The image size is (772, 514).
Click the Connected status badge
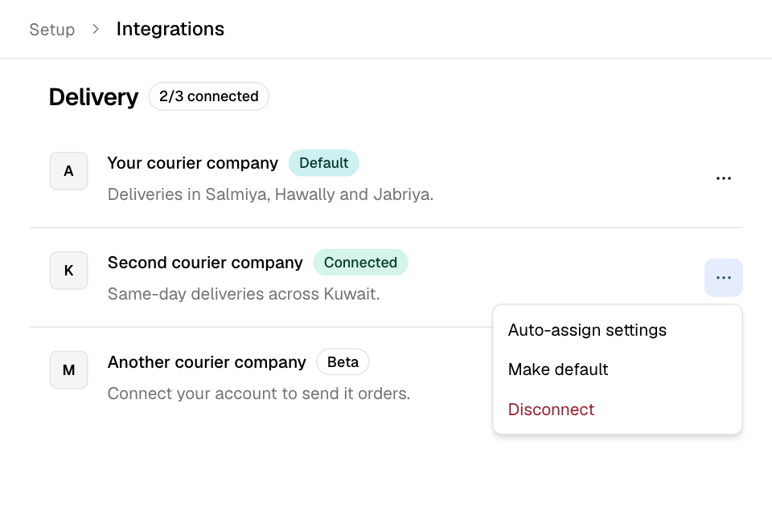pyautogui.click(x=360, y=262)
